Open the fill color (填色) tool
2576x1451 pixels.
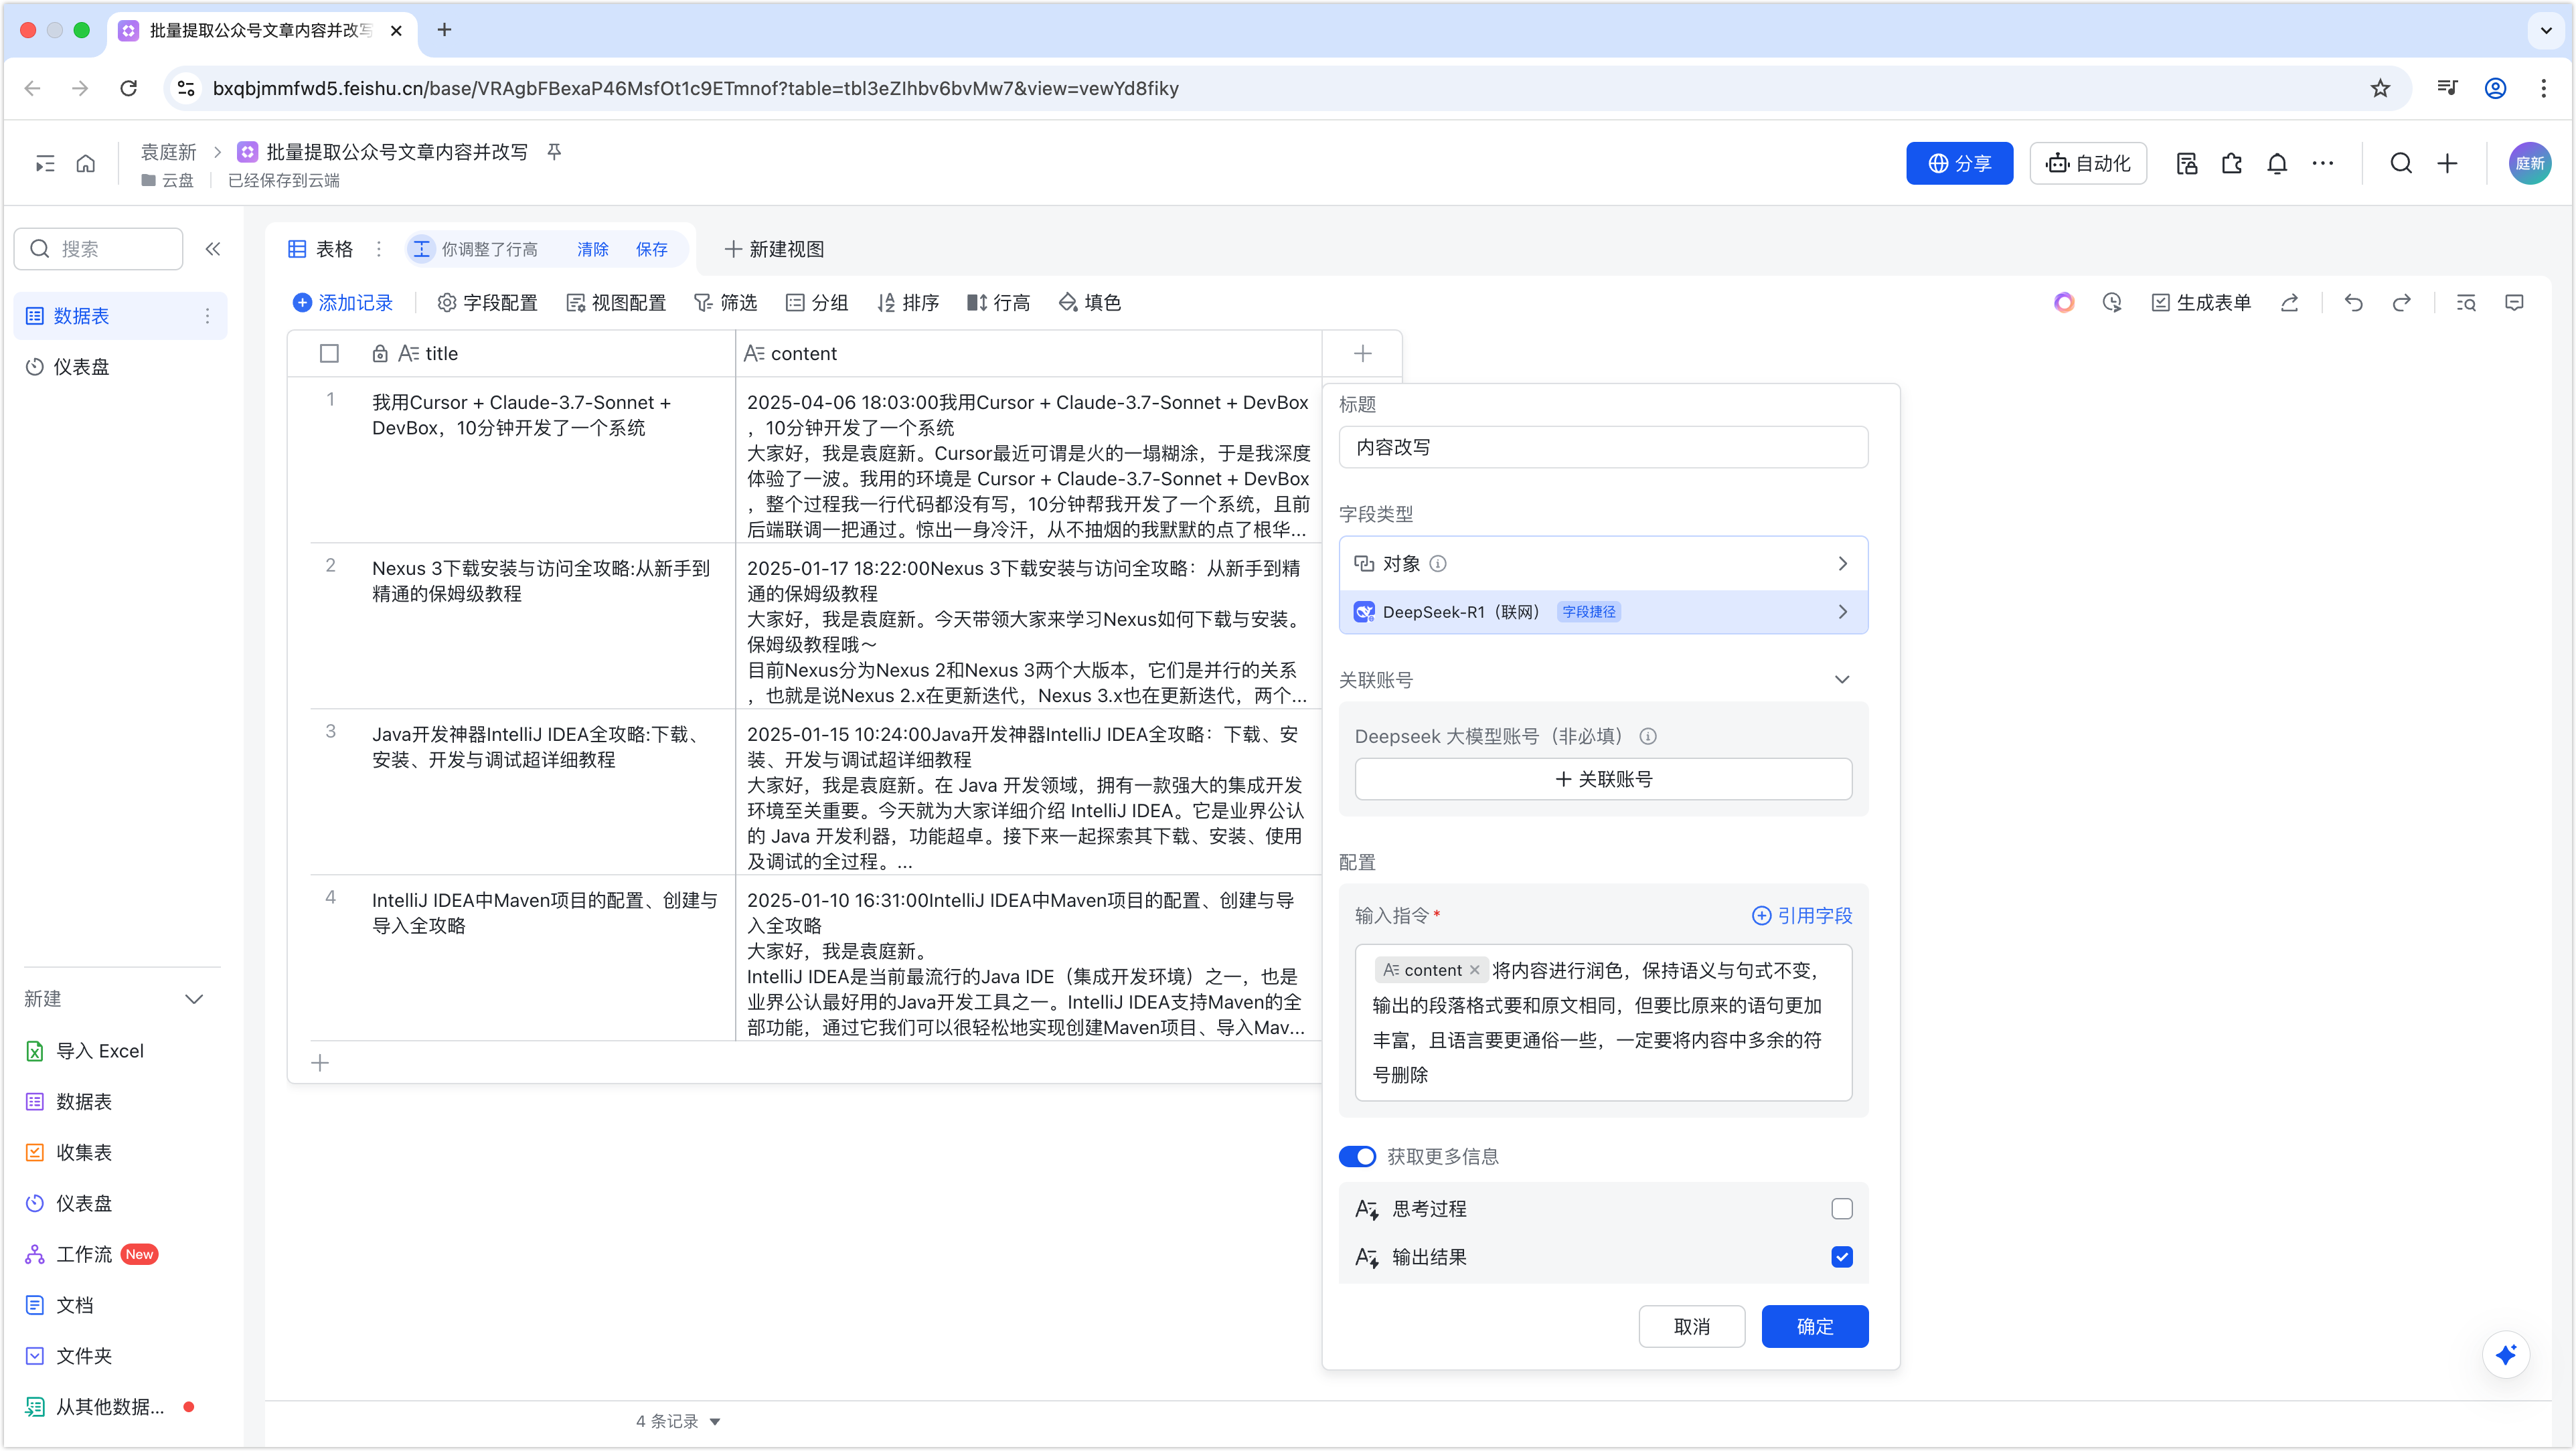coord(1090,303)
